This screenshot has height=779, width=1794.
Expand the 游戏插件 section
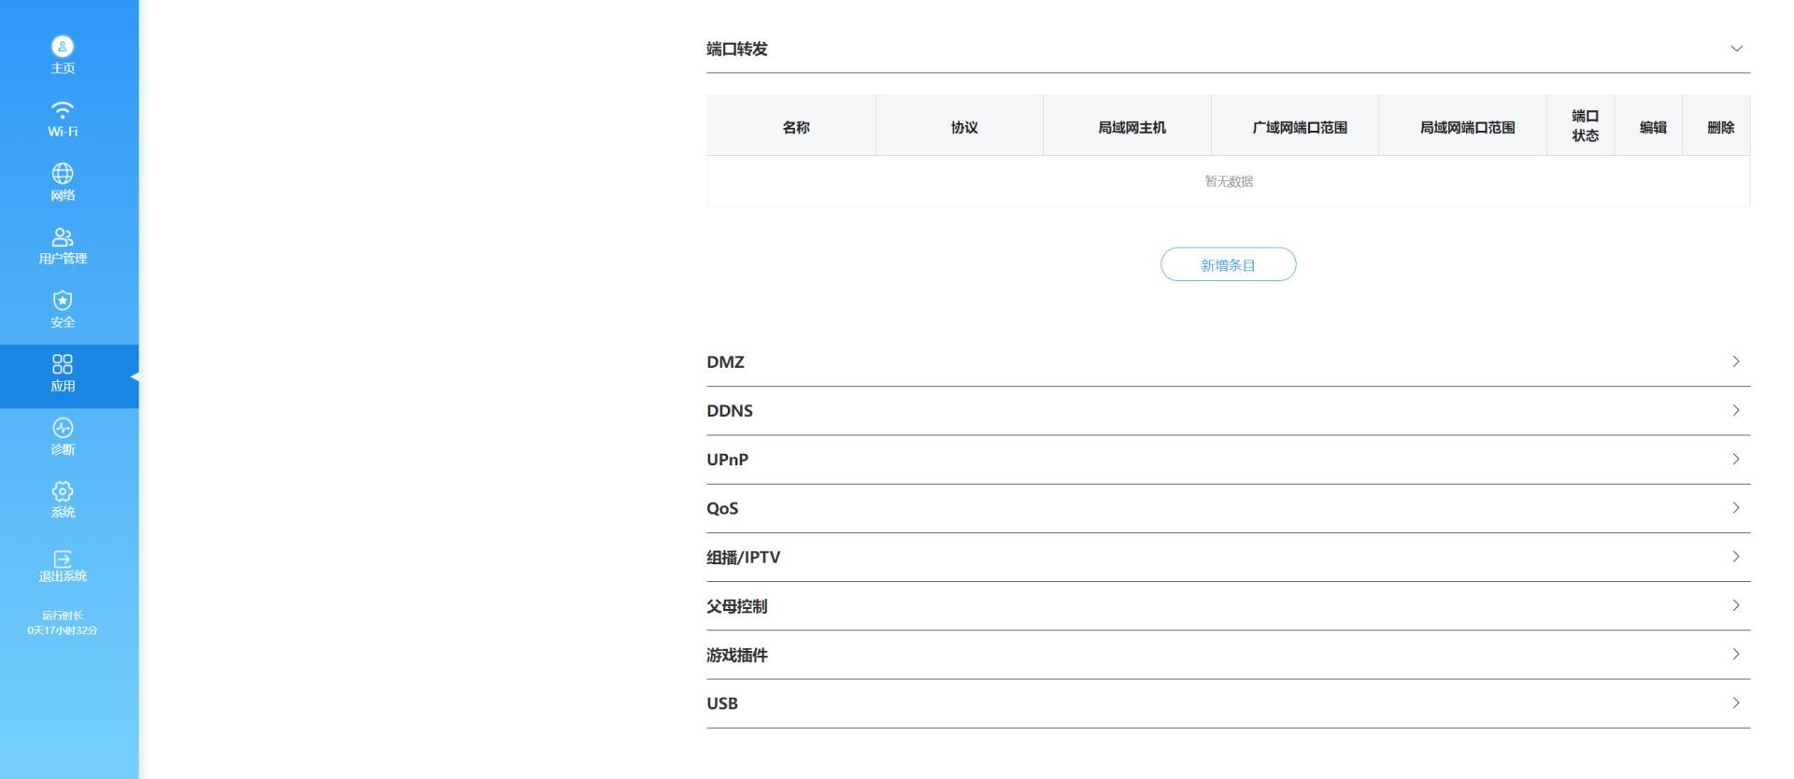(x=1736, y=655)
